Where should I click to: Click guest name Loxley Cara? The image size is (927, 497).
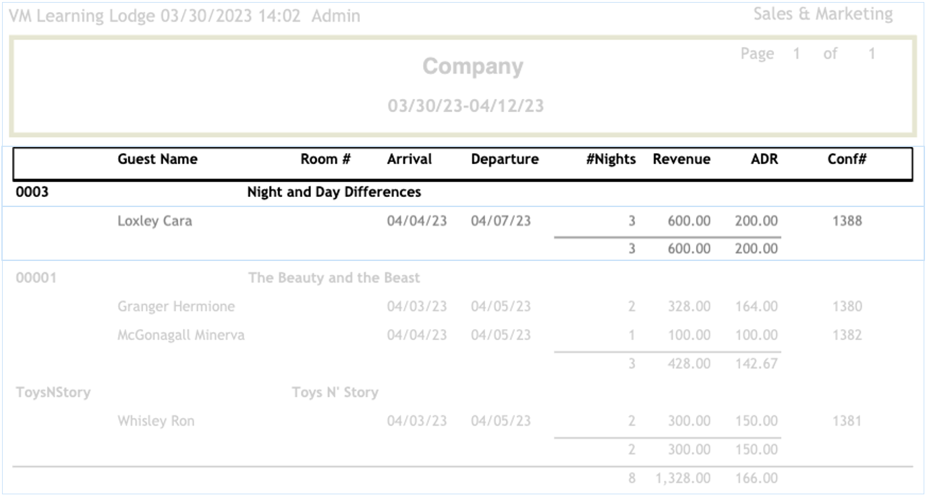click(154, 221)
